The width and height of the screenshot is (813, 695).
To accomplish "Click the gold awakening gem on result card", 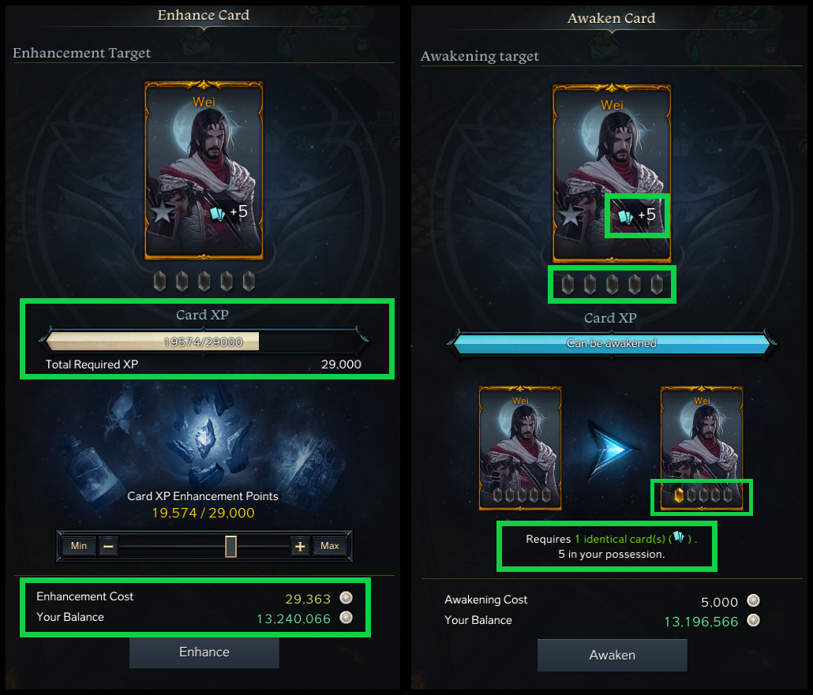I will click(679, 495).
